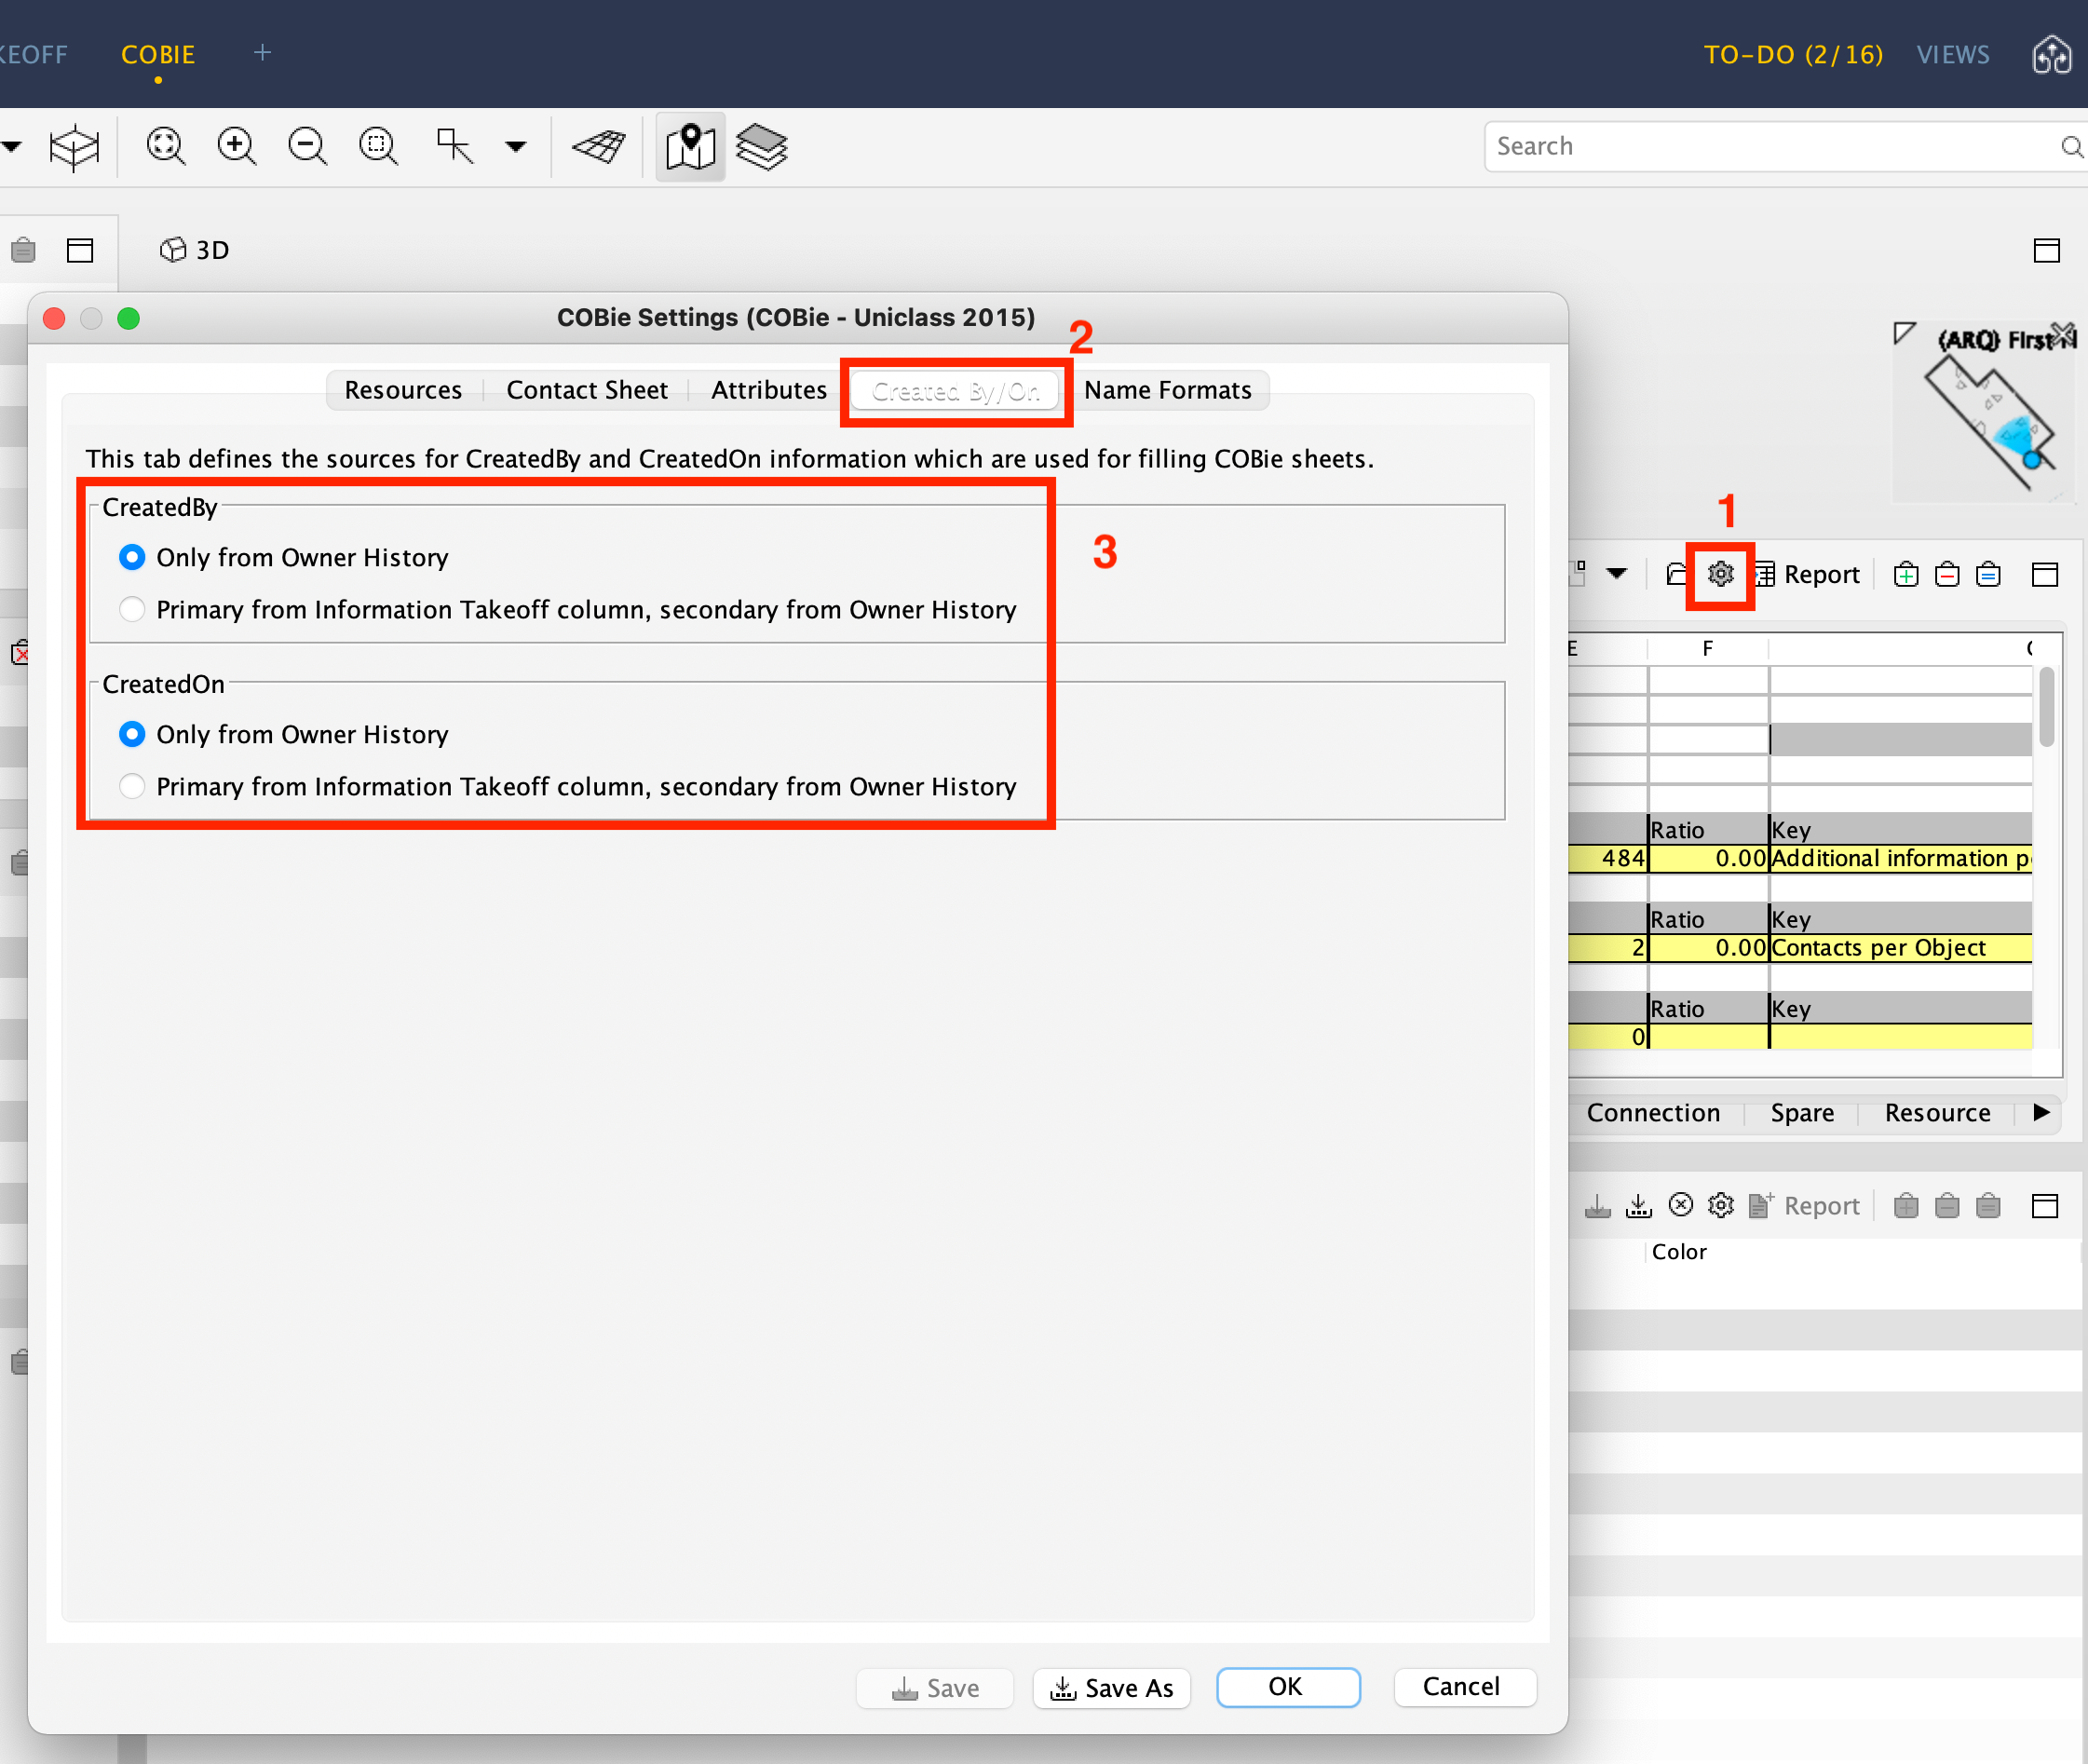Click the zoom to selection area icon
This screenshot has height=1764, width=2088.
(x=378, y=147)
